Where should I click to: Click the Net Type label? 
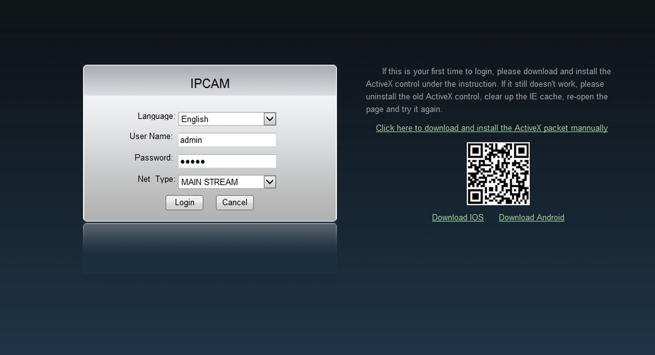click(156, 179)
